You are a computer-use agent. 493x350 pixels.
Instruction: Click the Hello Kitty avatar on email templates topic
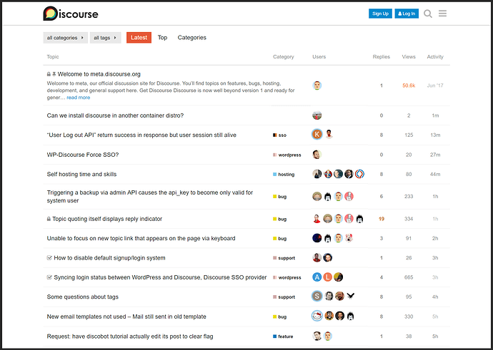tap(317, 316)
